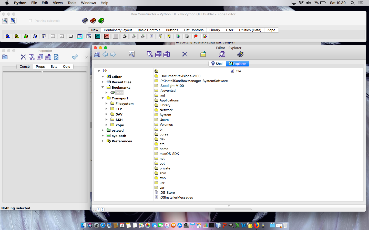Click the blue help book in Boa main toolbar

85,20
